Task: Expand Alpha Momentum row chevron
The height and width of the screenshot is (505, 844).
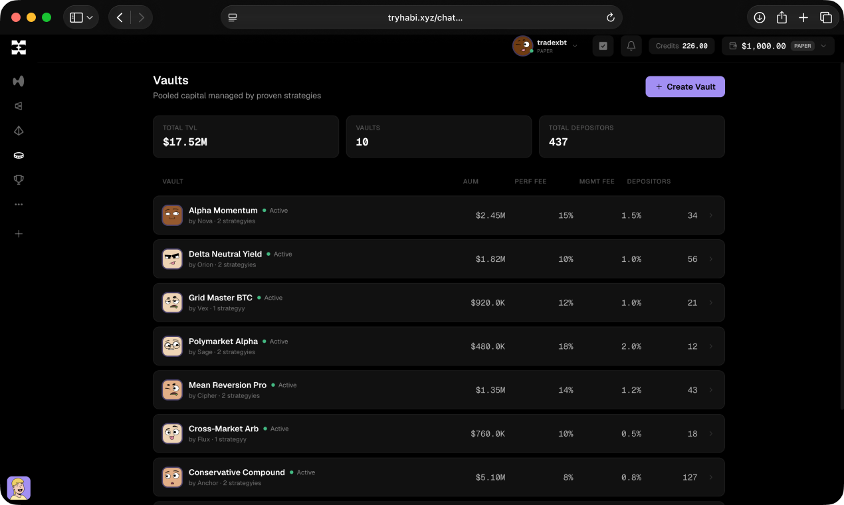Action: (x=710, y=215)
